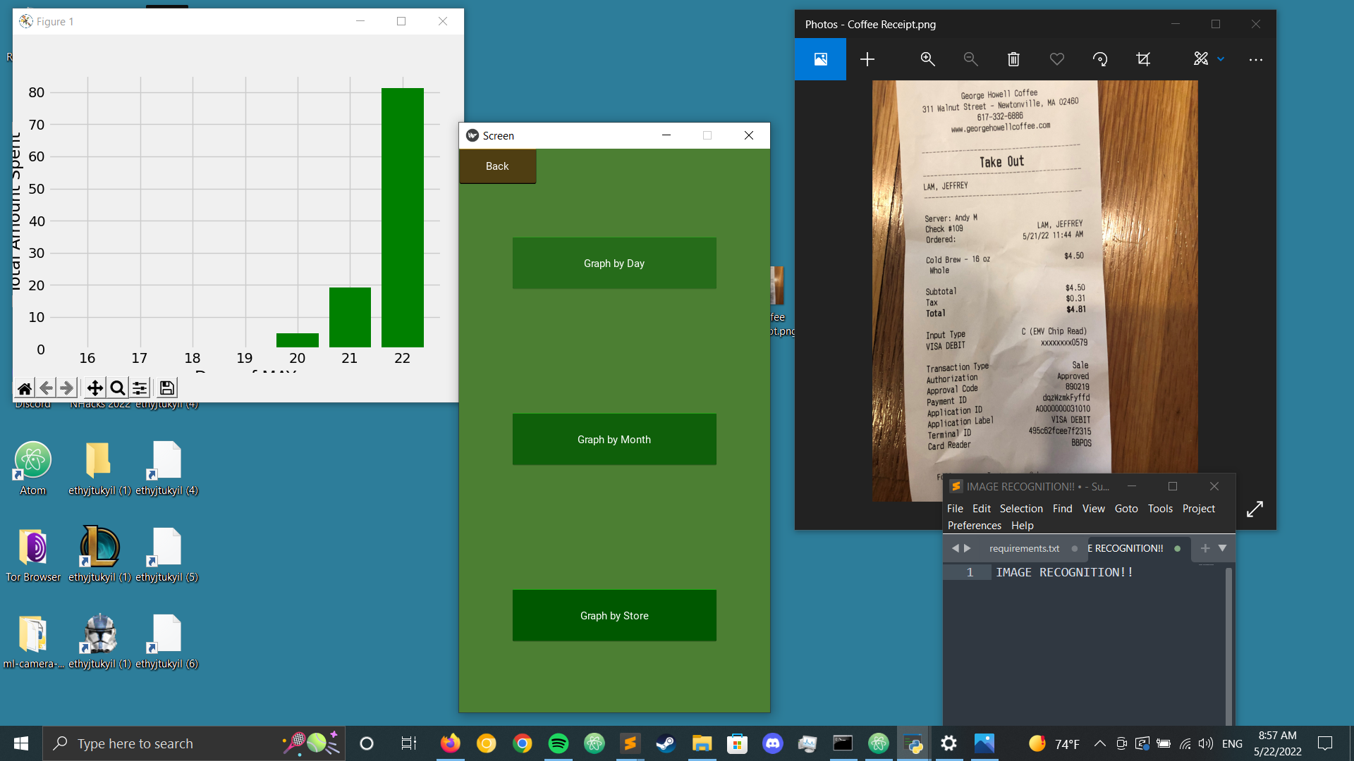This screenshot has width=1354, height=761.
Task: Open matplotlib Configure subplots settings
Action: [x=140, y=388]
